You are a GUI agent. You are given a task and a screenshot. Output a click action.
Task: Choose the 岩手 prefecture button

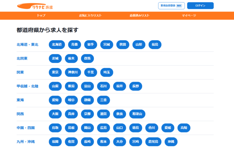(91, 45)
